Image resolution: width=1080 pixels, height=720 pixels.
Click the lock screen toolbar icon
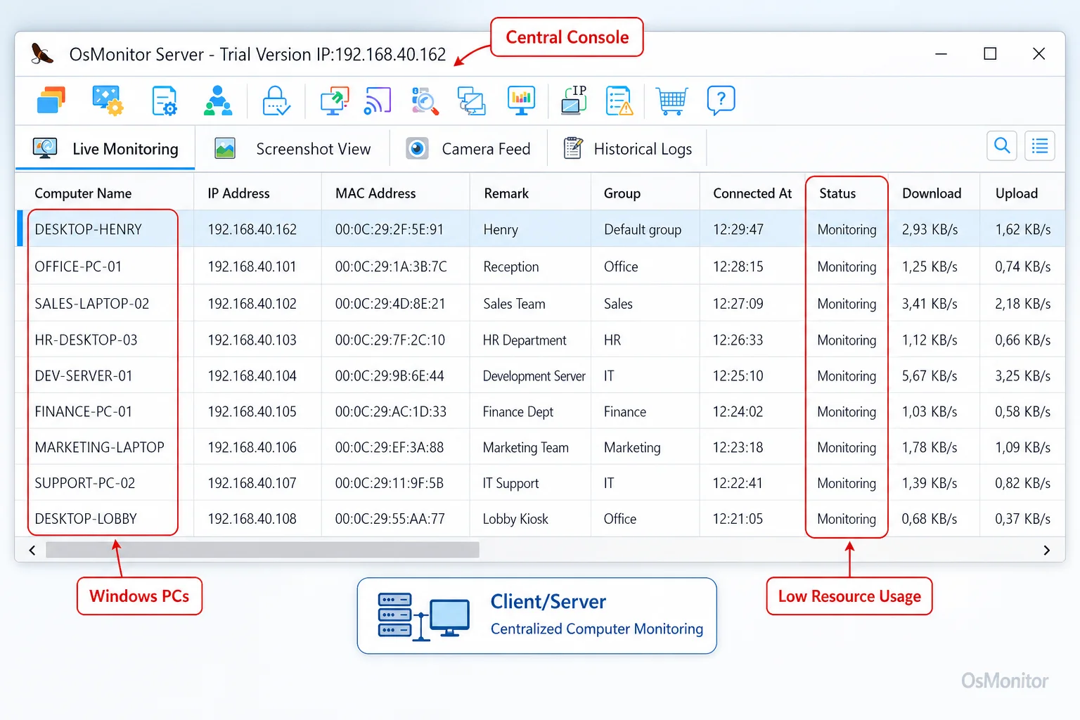click(x=276, y=101)
